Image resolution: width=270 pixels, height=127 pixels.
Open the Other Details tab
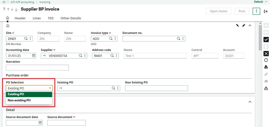(71, 18)
